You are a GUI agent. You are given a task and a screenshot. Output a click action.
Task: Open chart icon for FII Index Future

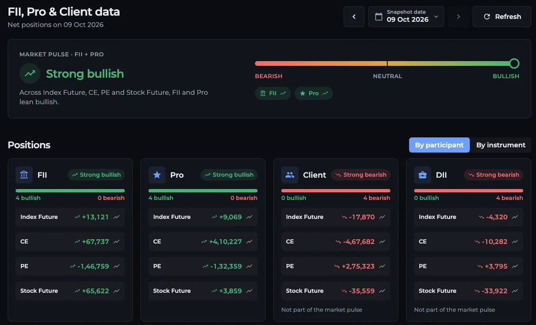click(x=117, y=217)
